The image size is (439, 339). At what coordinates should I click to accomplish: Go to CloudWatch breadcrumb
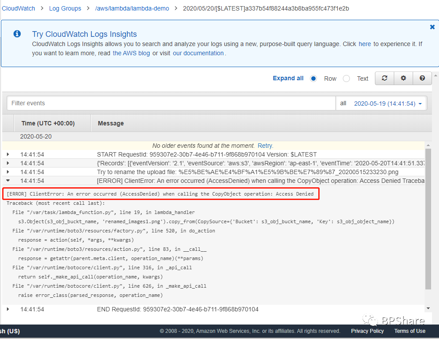click(x=18, y=8)
